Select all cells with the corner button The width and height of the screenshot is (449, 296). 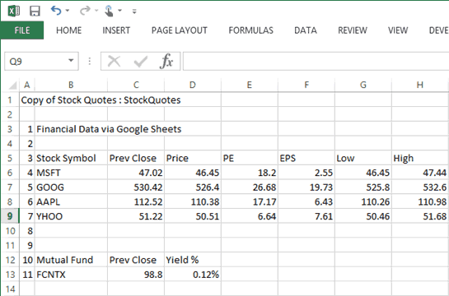click(12, 86)
